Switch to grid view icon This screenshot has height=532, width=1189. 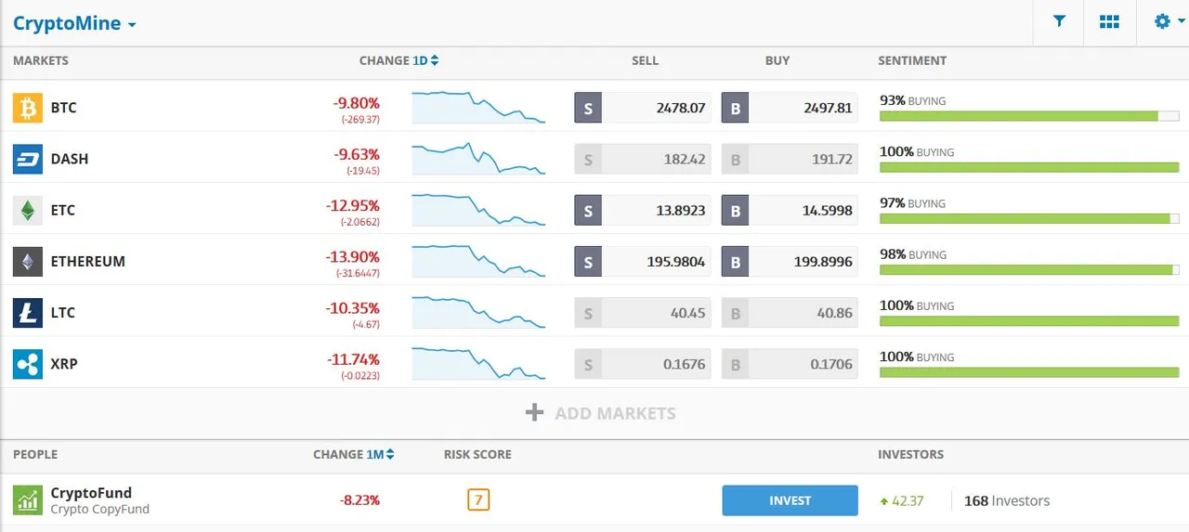[1109, 22]
